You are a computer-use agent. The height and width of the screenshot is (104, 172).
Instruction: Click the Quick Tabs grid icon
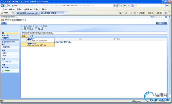[13, 13]
